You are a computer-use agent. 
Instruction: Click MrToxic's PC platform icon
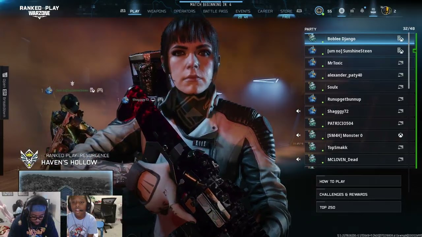(401, 63)
